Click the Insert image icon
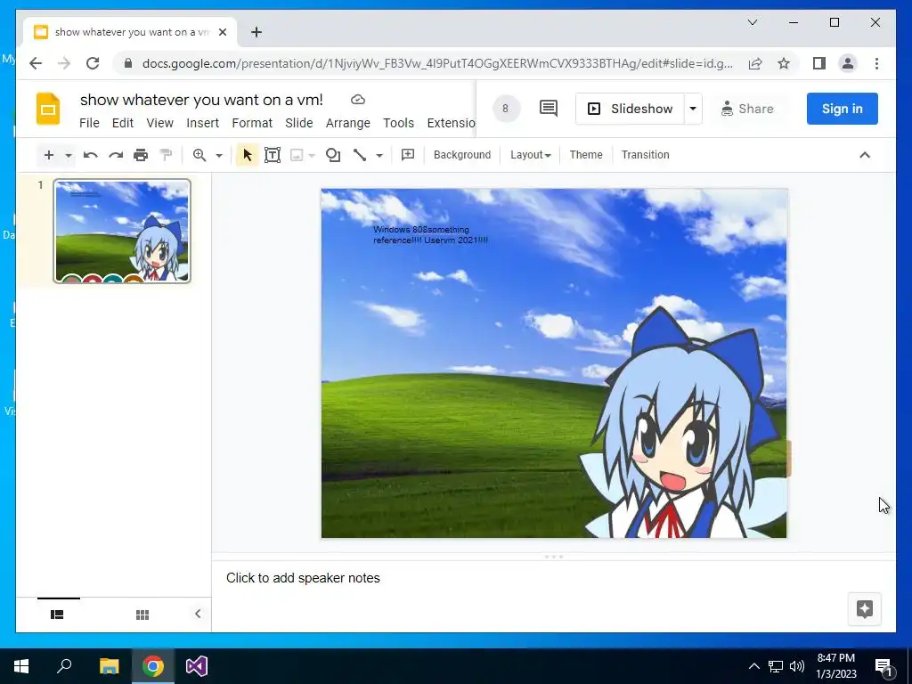 pos(297,155)
